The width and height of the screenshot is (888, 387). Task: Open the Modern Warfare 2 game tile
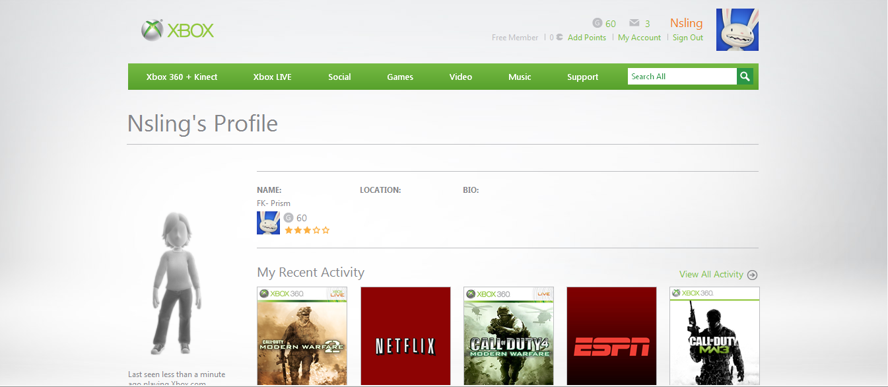point(302,335)
